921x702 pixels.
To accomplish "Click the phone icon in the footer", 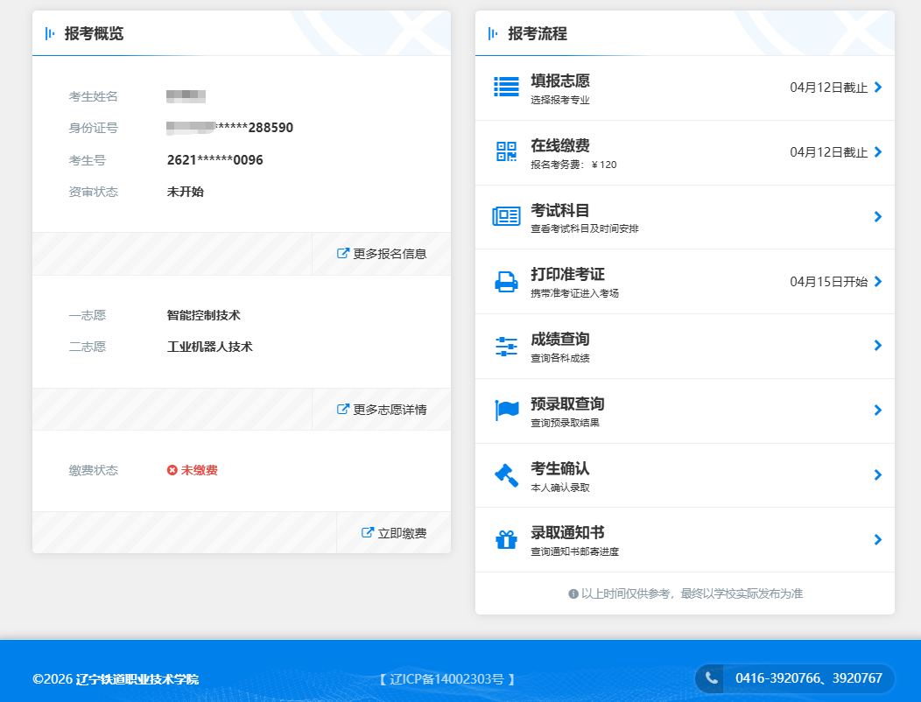I will (x=711, y=678).
